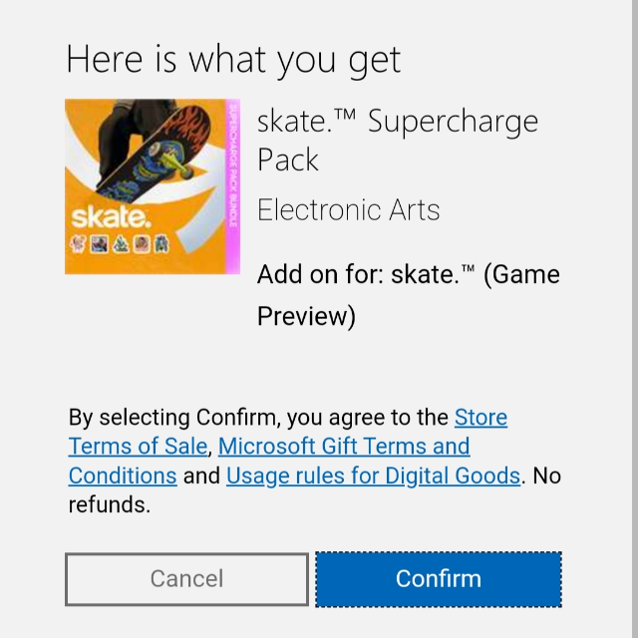The height and width of the screenshot is (638, 638).
Task: Click the "Here is what you get" heading
Action: pyautogui.click(x=233, y=60)
